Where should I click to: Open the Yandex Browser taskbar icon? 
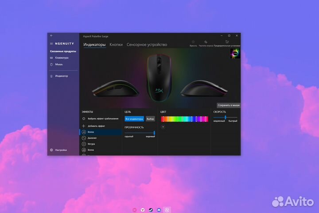(143, 210)
